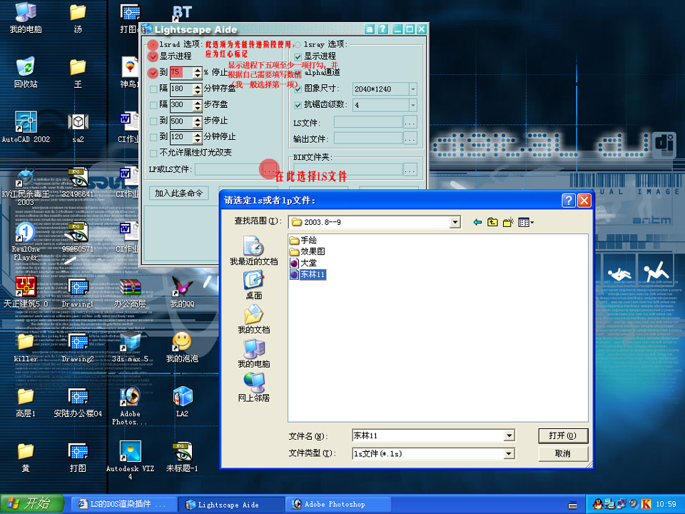Open the 我的泡泡 smiley shortcut
The width and height of the screenshot is (685, 514).
tap(182, 347)
